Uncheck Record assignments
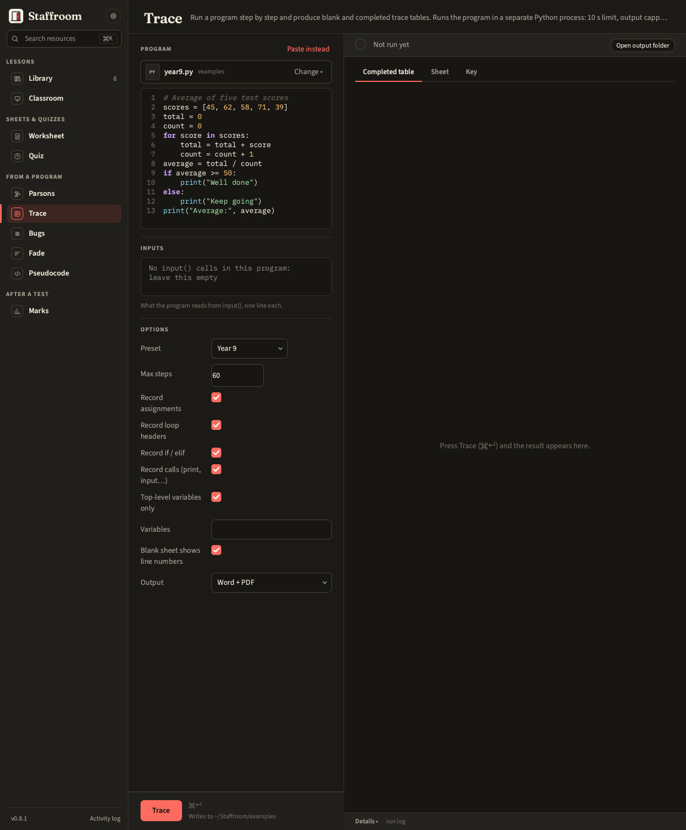 [216, 397]
